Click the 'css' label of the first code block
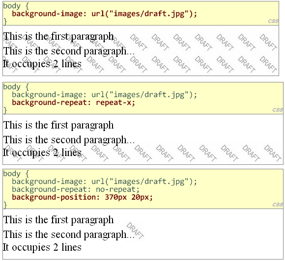The width and height of the screenshot is (285, 261). click(273, 21)
